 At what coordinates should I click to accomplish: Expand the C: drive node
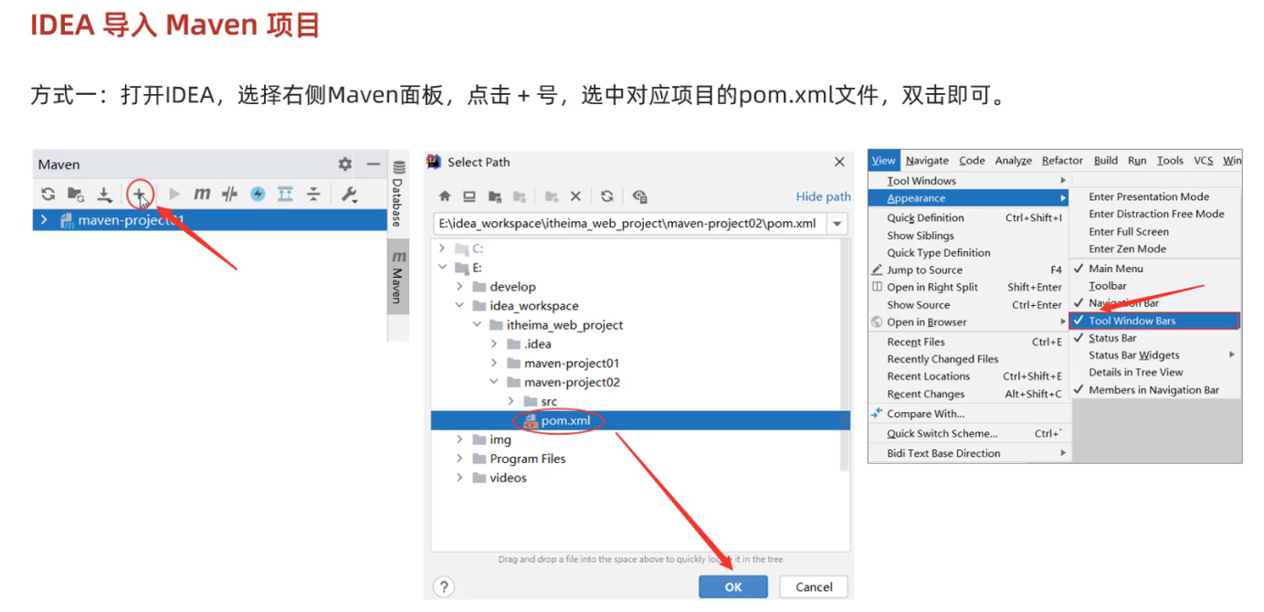click(x=443, y=248)
